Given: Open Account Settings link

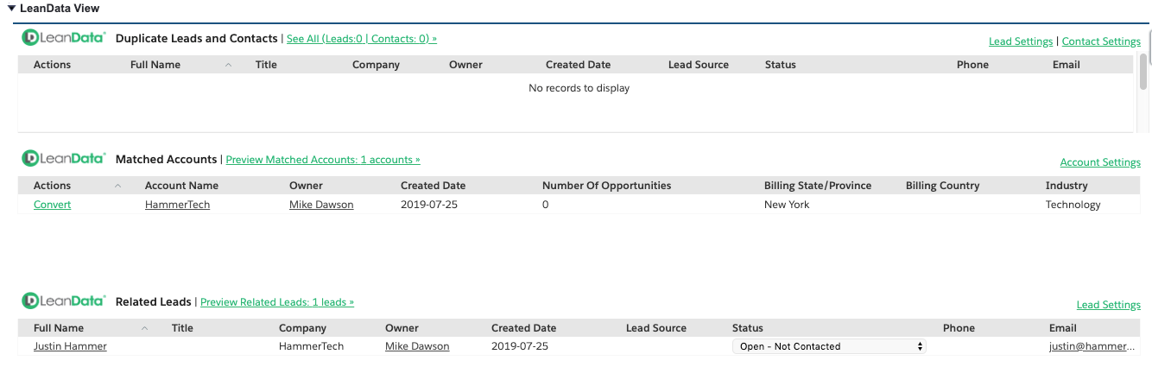Looking at the screenshot, I should [x=1100, y=162].
